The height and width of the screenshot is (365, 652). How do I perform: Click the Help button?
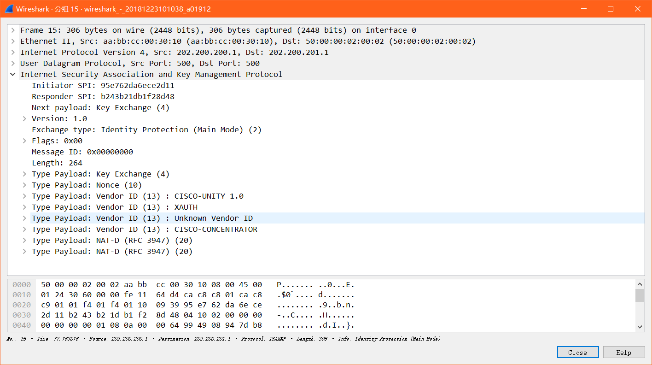[x=623, y=353]
